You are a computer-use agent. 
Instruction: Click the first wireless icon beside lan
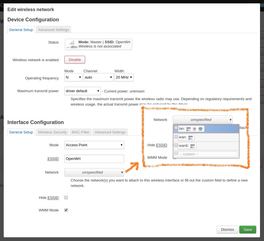coord(195,129)
